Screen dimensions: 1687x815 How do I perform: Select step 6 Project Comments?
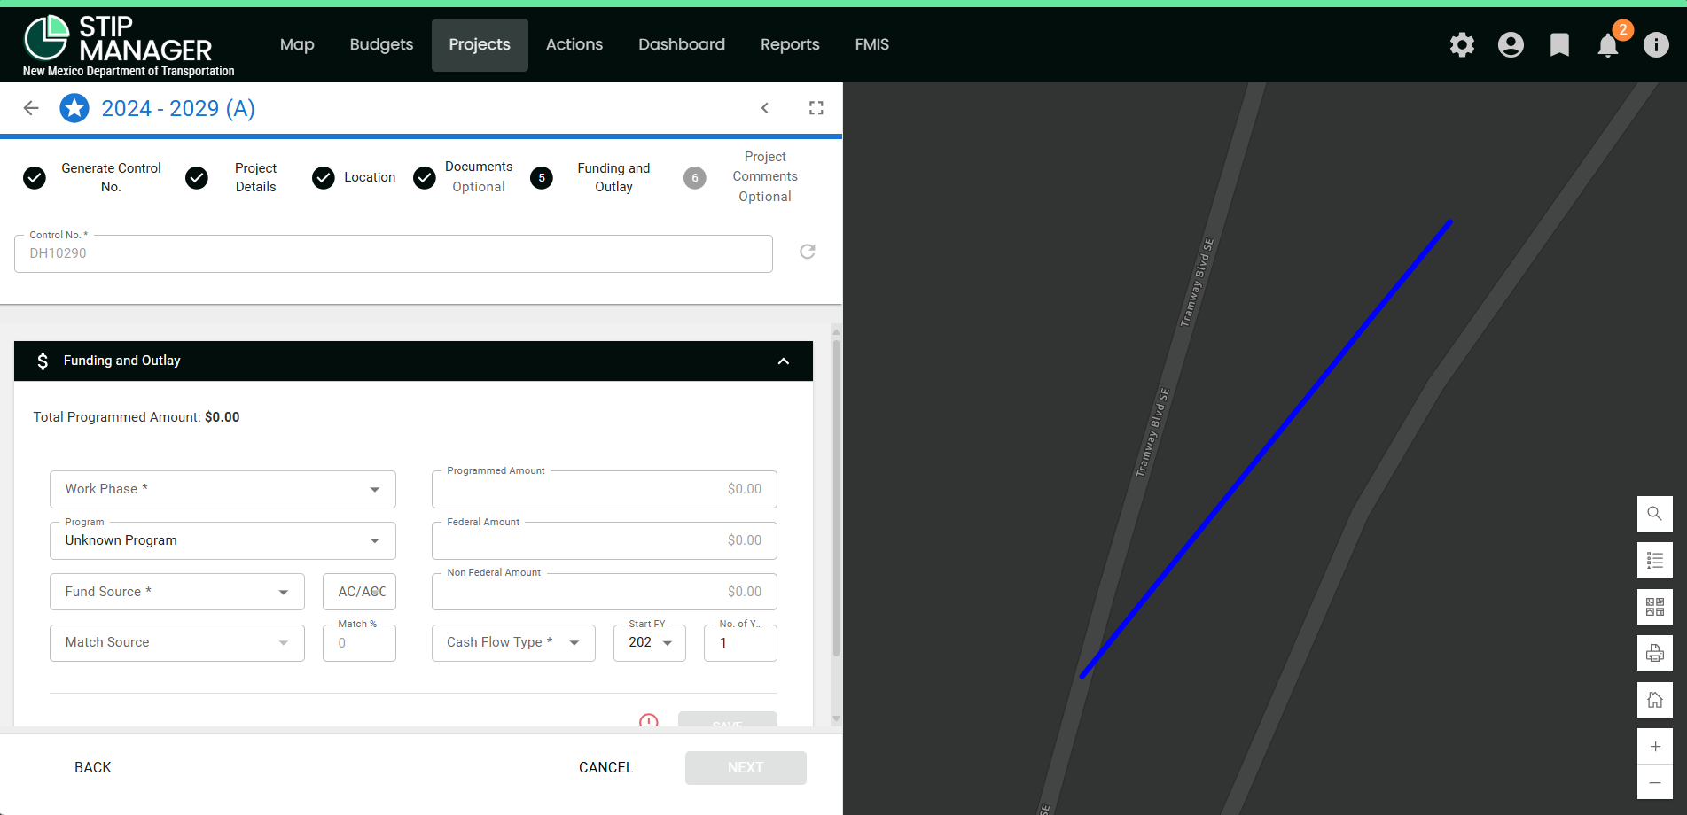tap(741, 177)
